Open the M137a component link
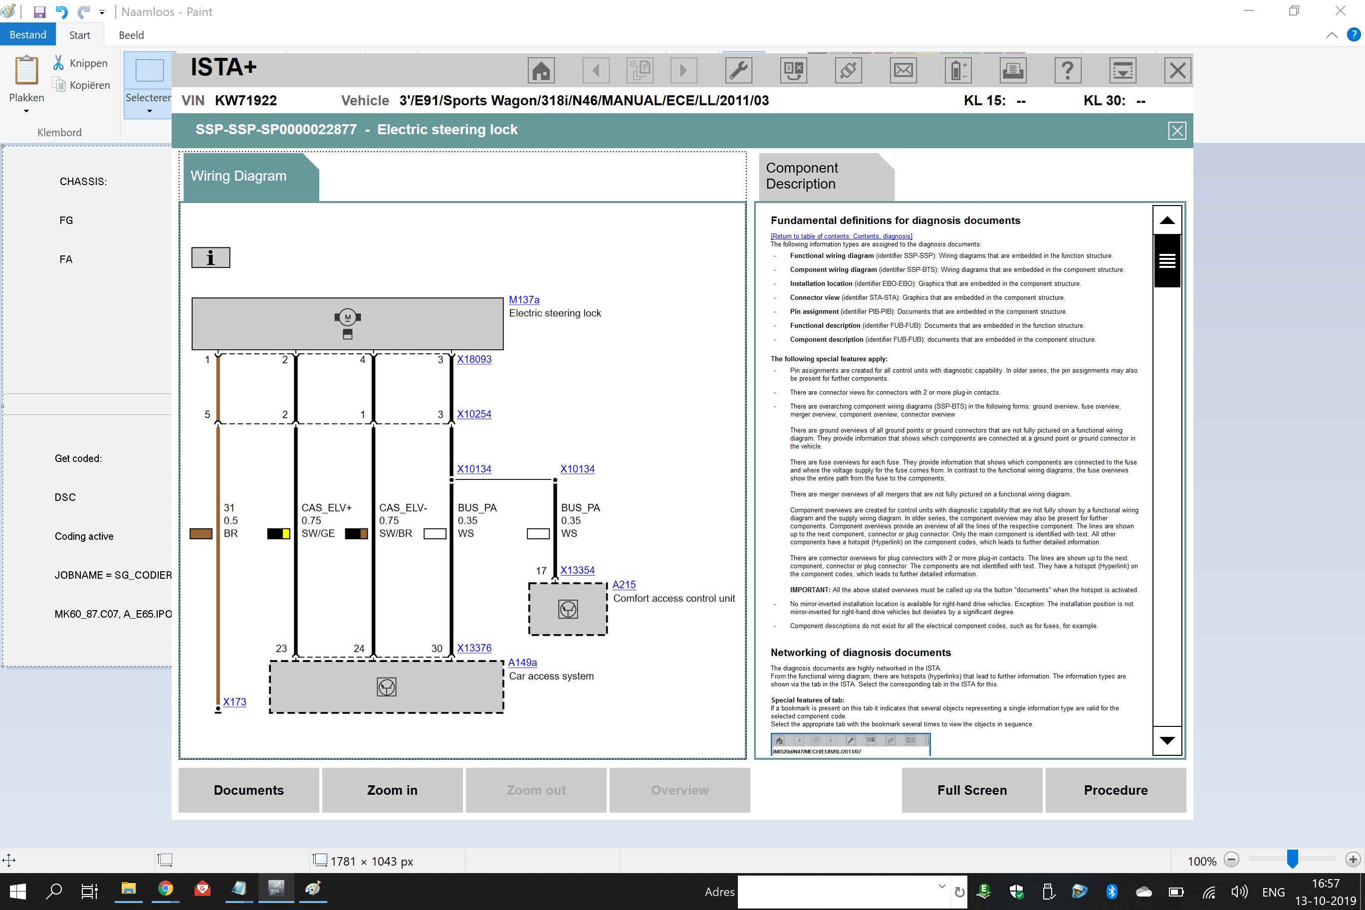Viewport: 1365px width, 910px height. point(524,299)
